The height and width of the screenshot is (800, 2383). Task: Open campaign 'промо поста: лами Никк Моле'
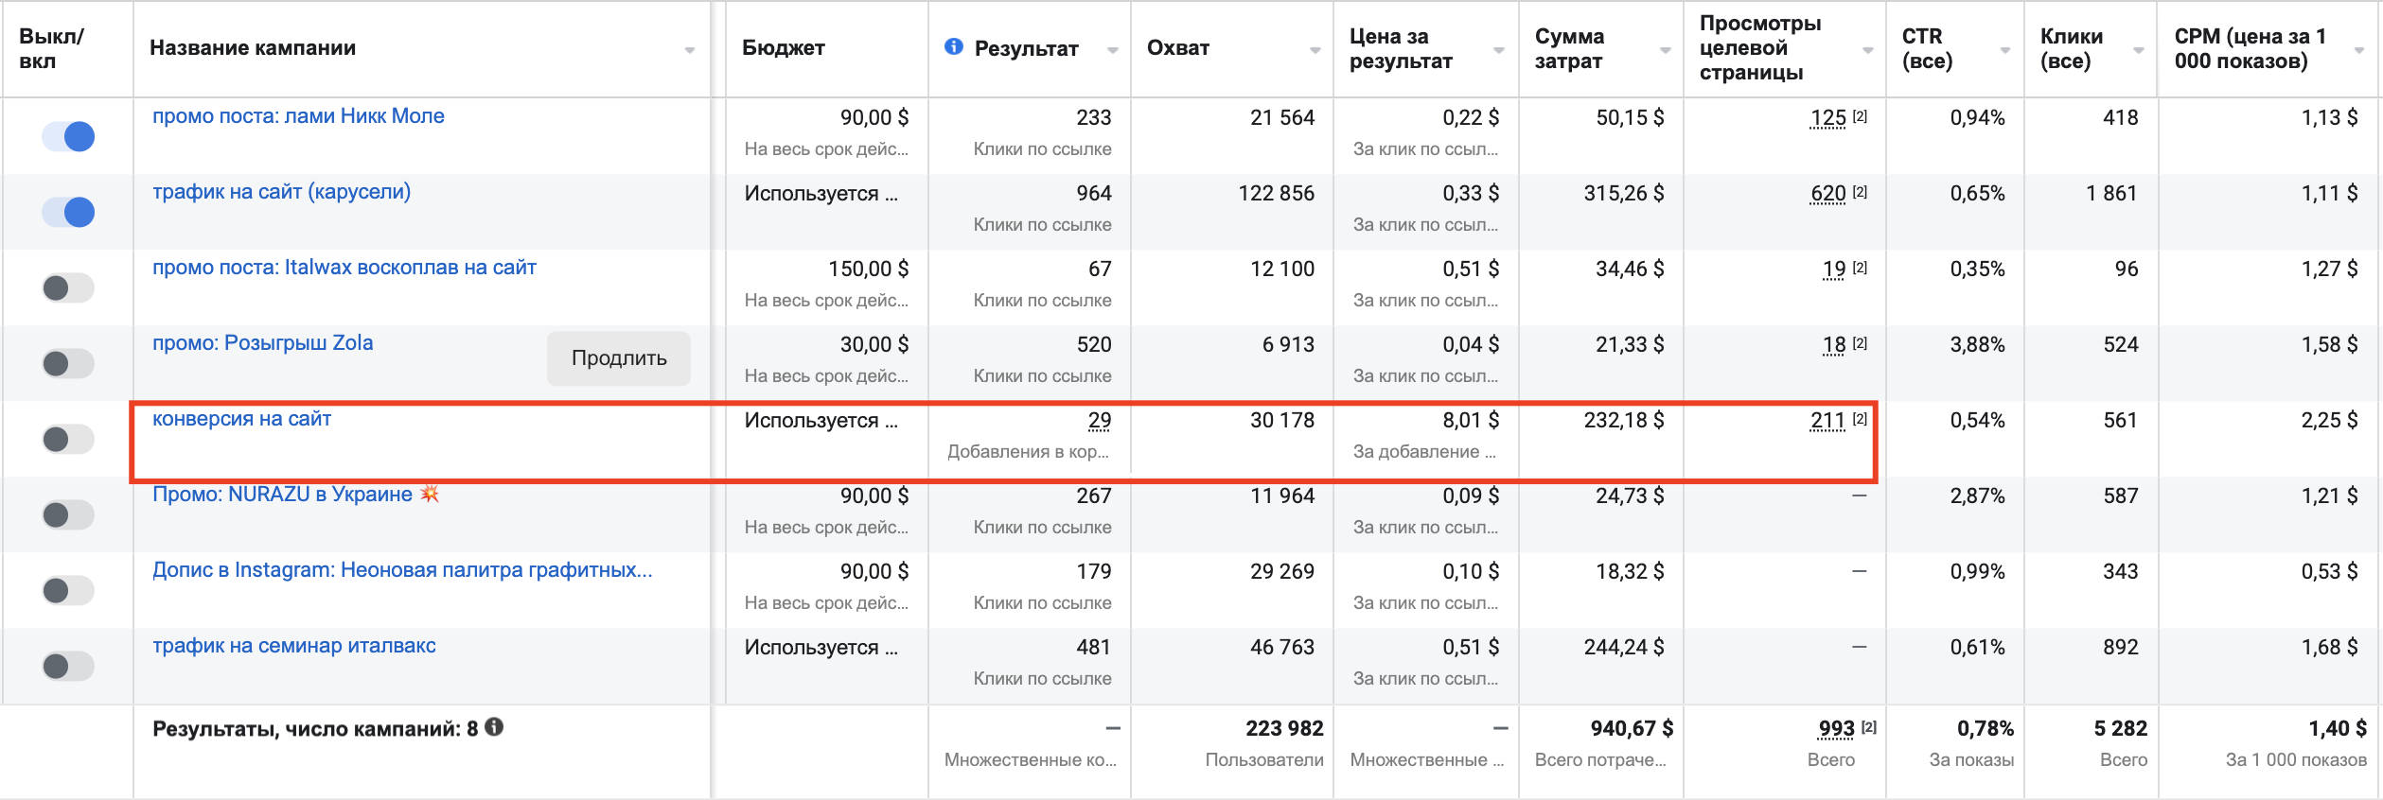[x=298, y=116]
